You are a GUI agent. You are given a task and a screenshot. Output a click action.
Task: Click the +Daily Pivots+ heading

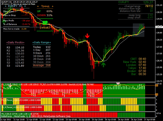point(15,42)
